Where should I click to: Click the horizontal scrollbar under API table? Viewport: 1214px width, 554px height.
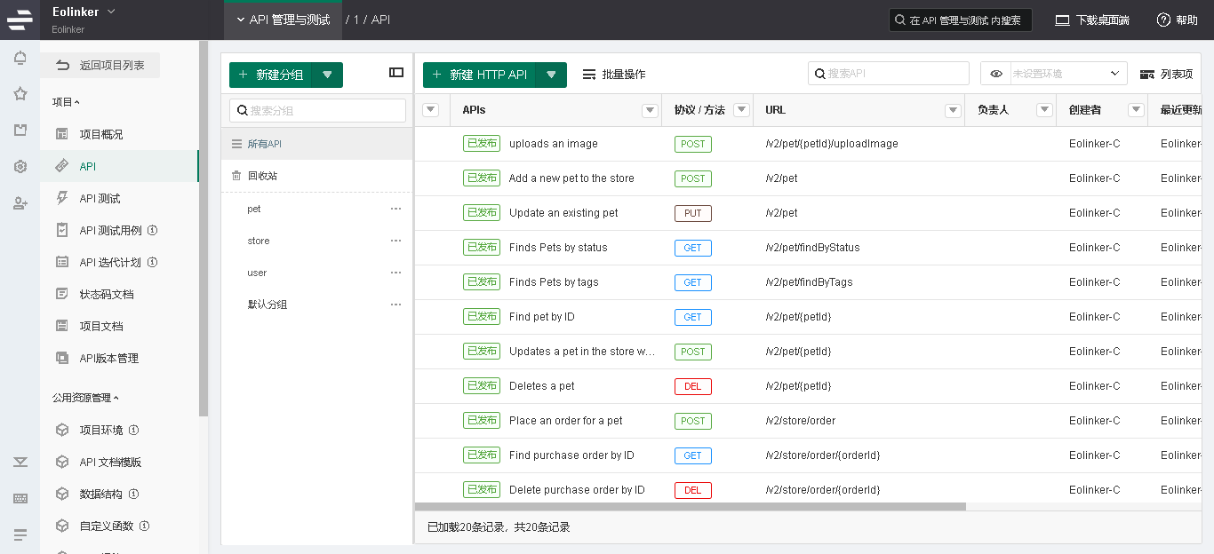click(690, 507)
